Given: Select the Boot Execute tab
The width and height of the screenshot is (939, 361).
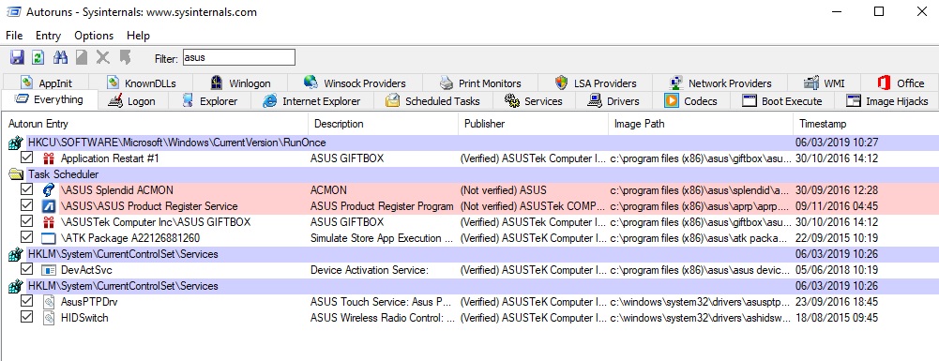Looking at the screenshot, I should point(781,101).
